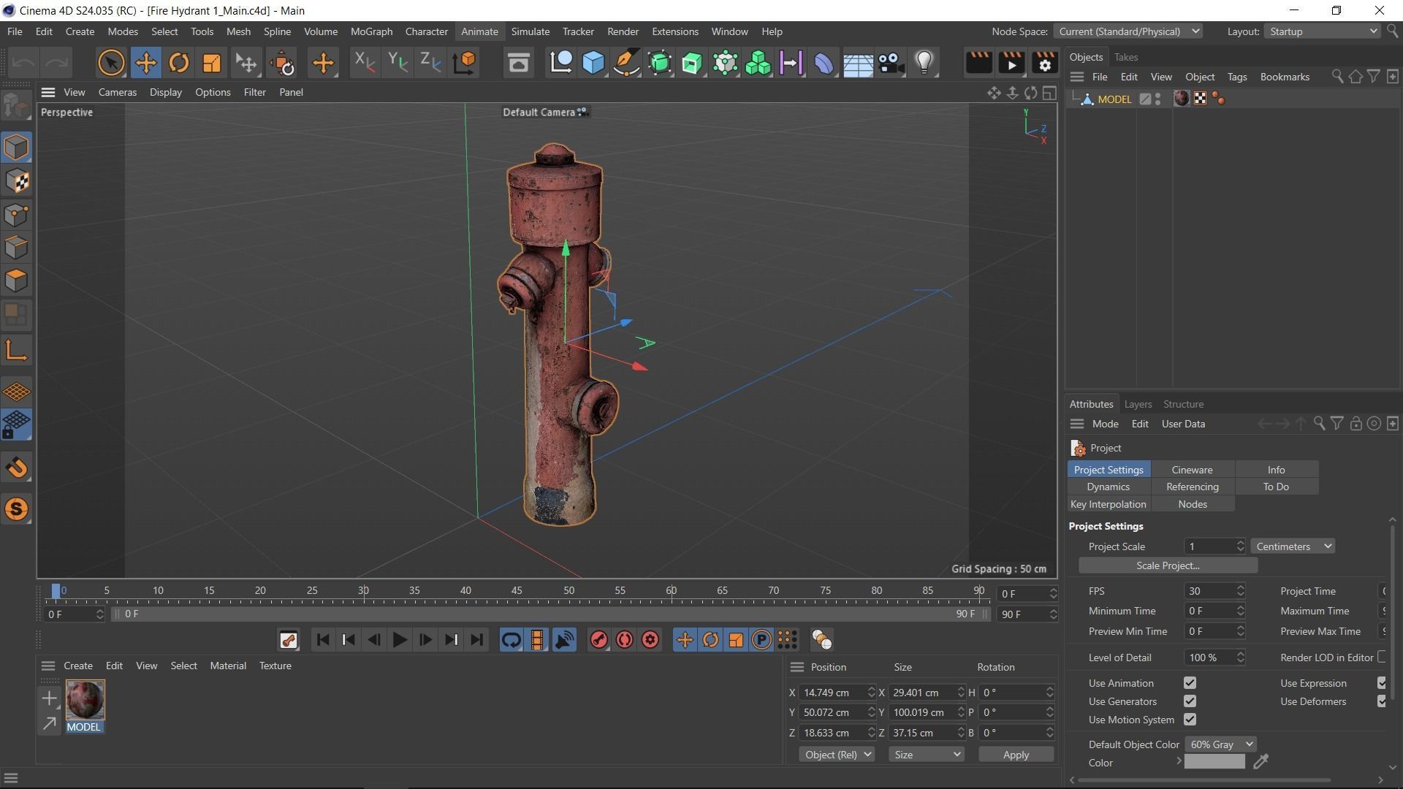Open the Object (Rel) dropdown

(x=836, y=755)
